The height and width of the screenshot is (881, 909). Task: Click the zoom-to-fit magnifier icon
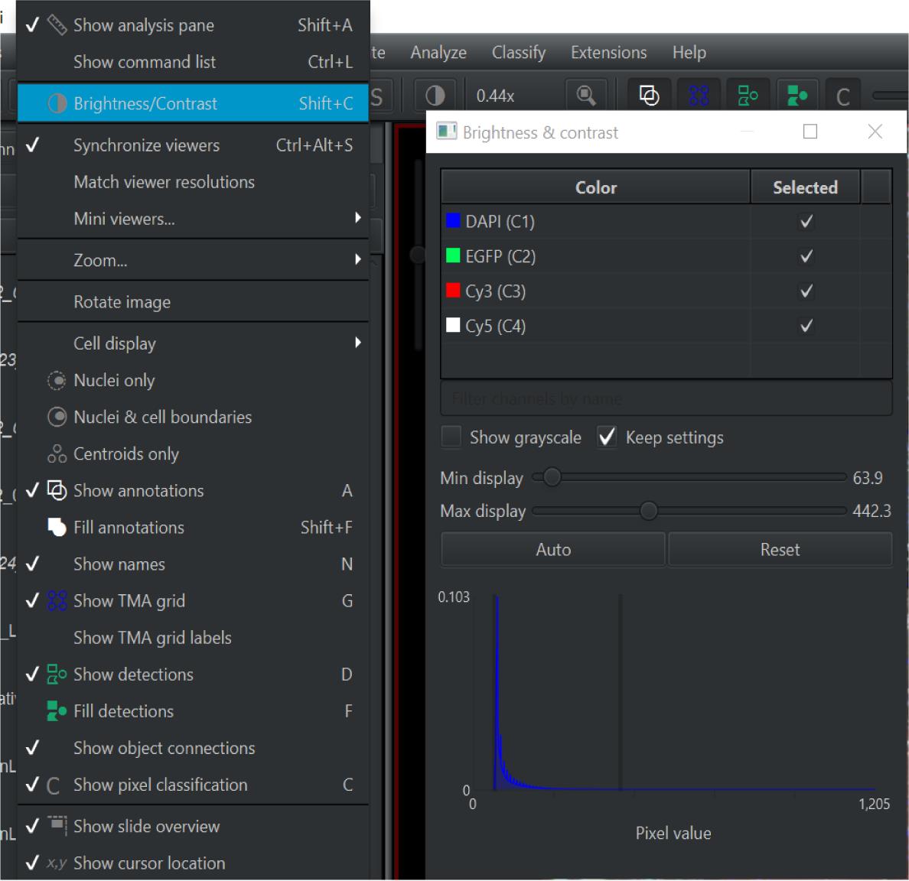pyautogui.click(x=586, y=96)
